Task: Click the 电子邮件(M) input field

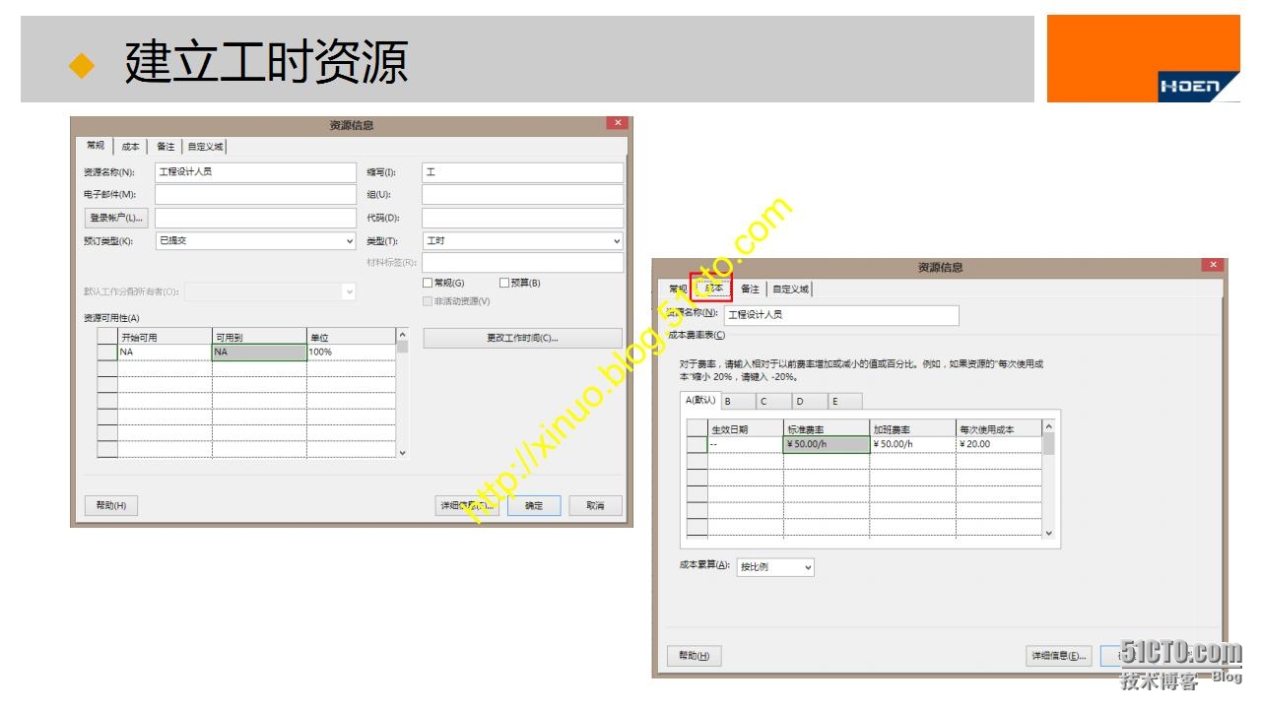Action: pos(255,195)
